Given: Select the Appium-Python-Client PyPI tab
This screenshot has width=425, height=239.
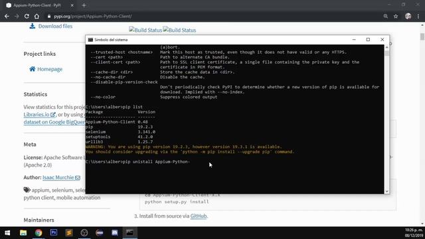Looking at the screenshot, I should [37, 5].
